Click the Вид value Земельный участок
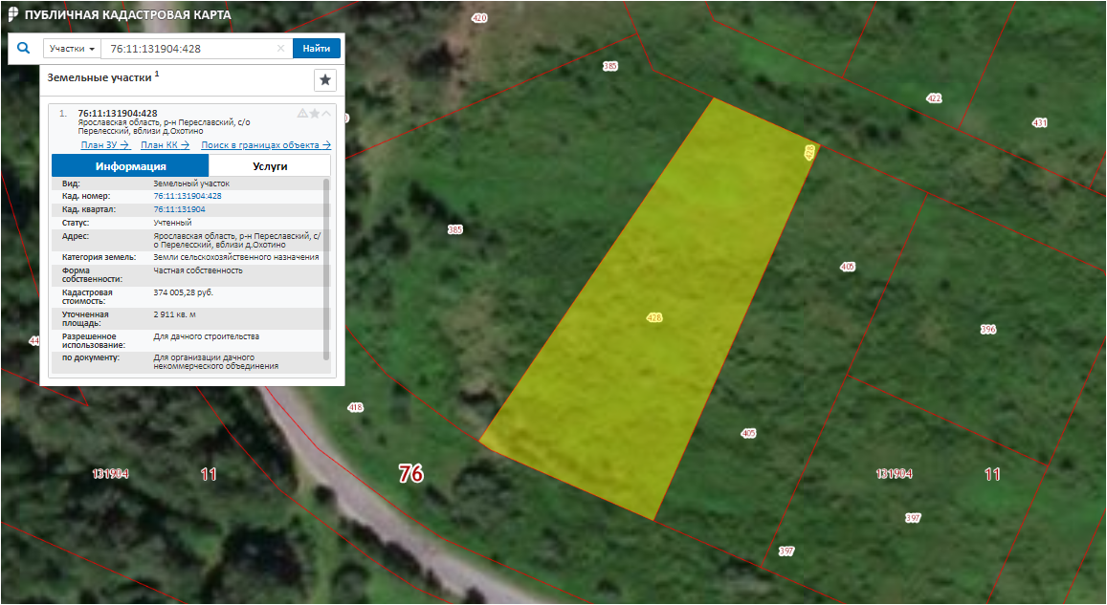This screenshot has width=1107, height=605. 191,184
